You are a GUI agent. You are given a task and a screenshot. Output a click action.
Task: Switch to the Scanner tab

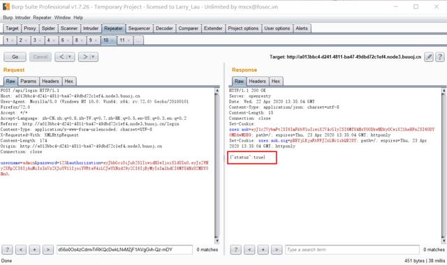69,29
